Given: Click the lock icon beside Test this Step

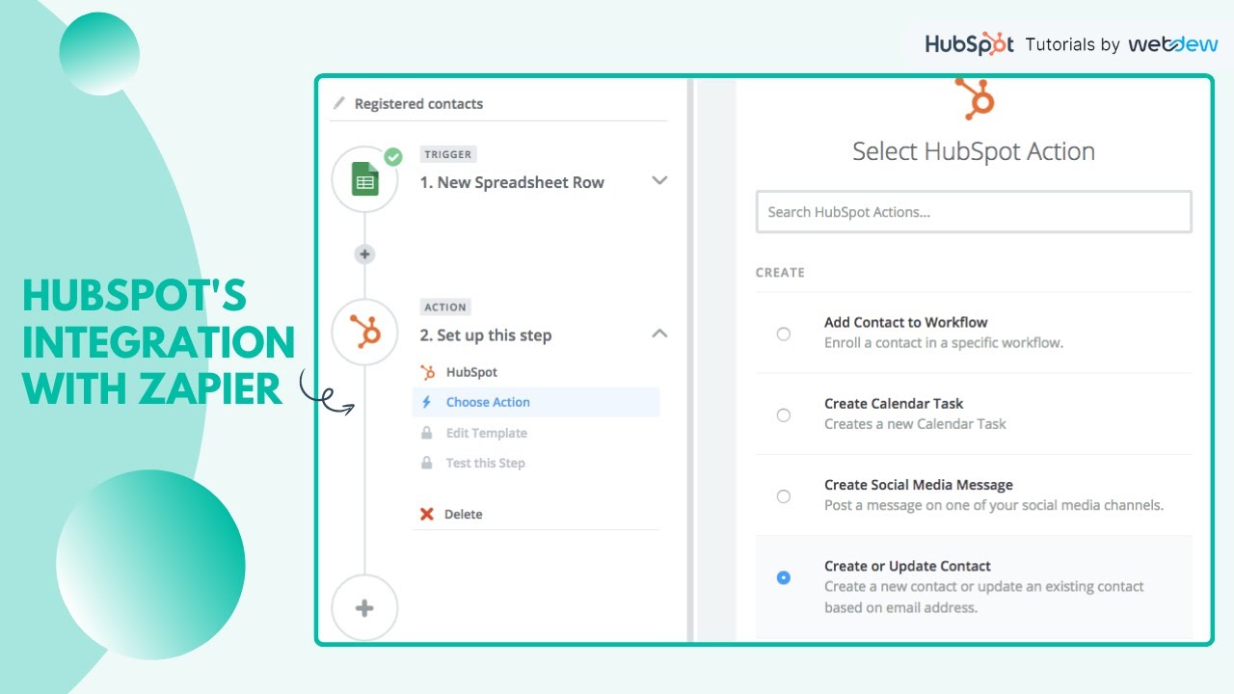Looking at the screenshot, I should point(427,463).
